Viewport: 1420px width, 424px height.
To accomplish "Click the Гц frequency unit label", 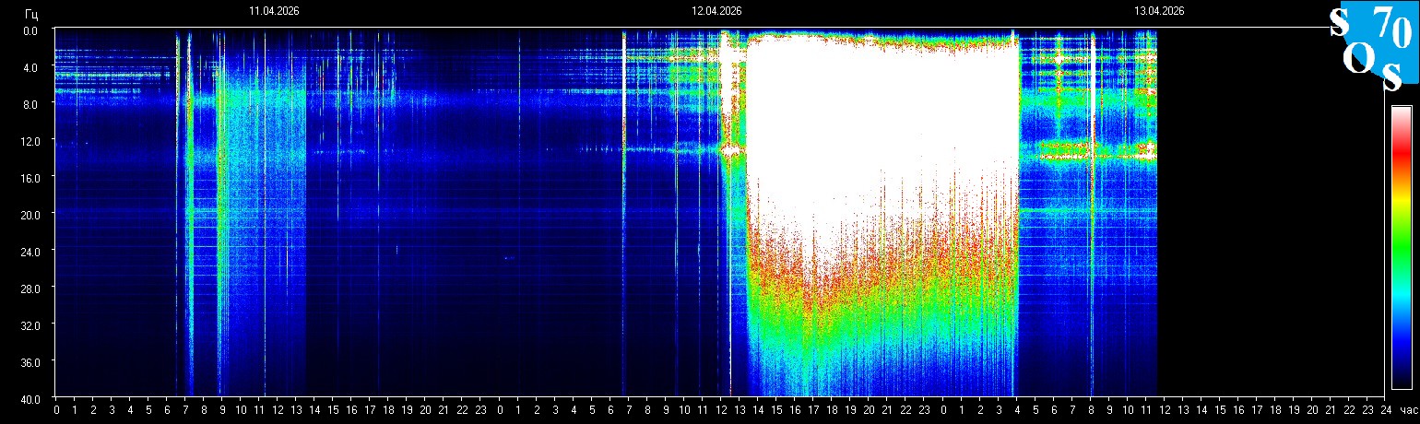I will pos(31,14).
